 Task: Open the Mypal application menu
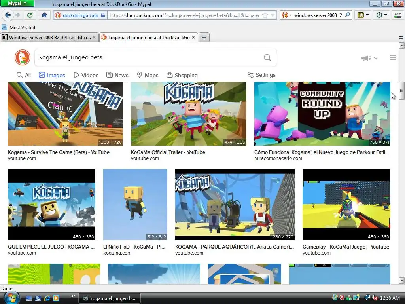pos(17,3)
